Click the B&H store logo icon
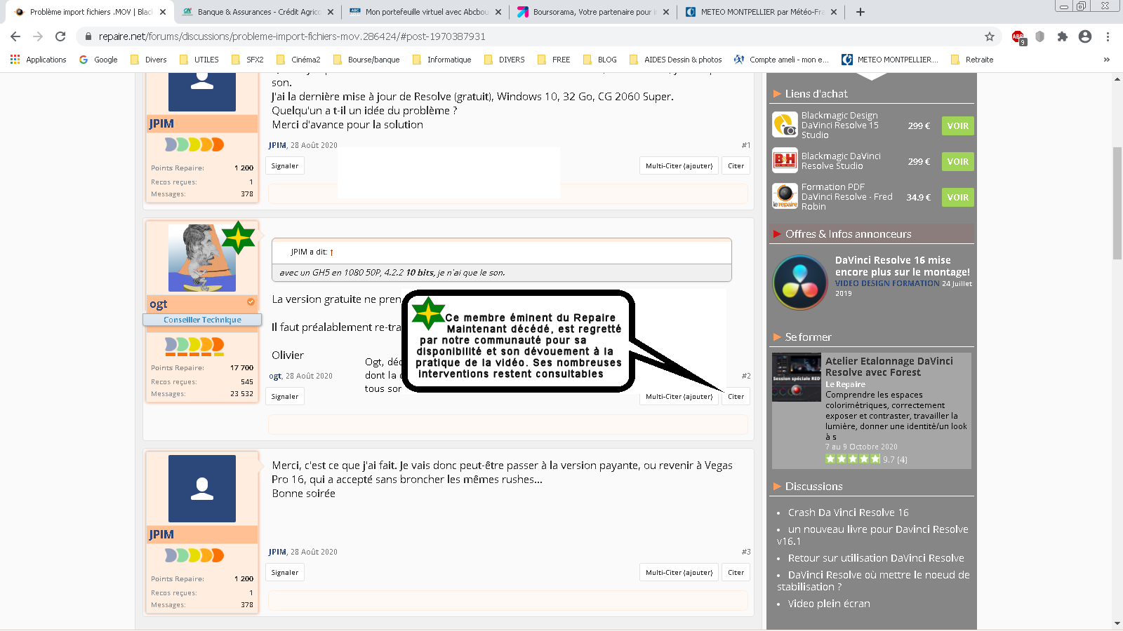The image size is (1123, 631). tap(785, 161)
